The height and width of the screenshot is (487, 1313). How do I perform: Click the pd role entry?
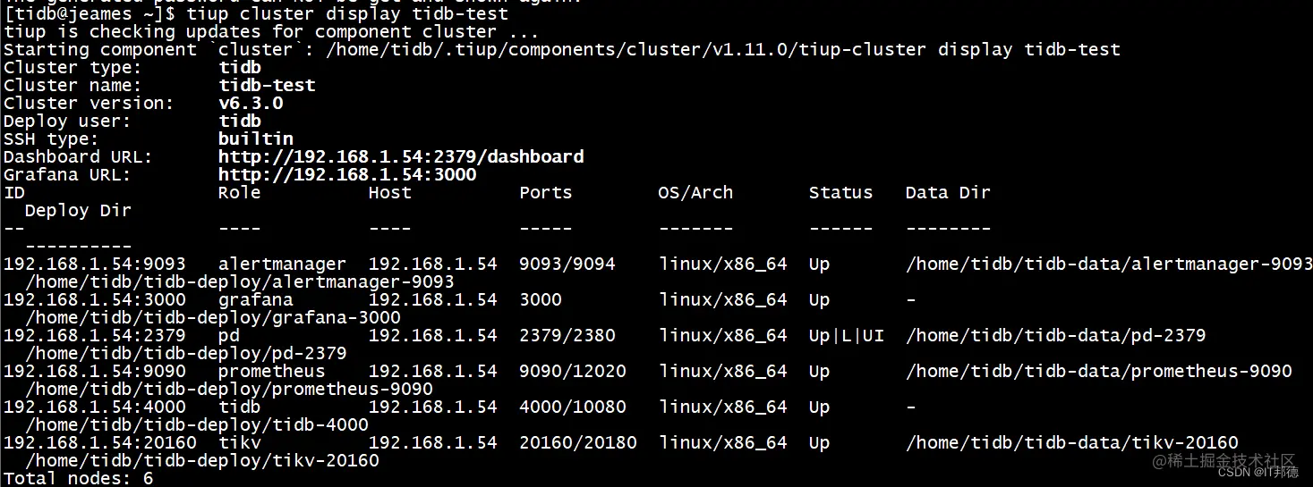pos(228,336)
